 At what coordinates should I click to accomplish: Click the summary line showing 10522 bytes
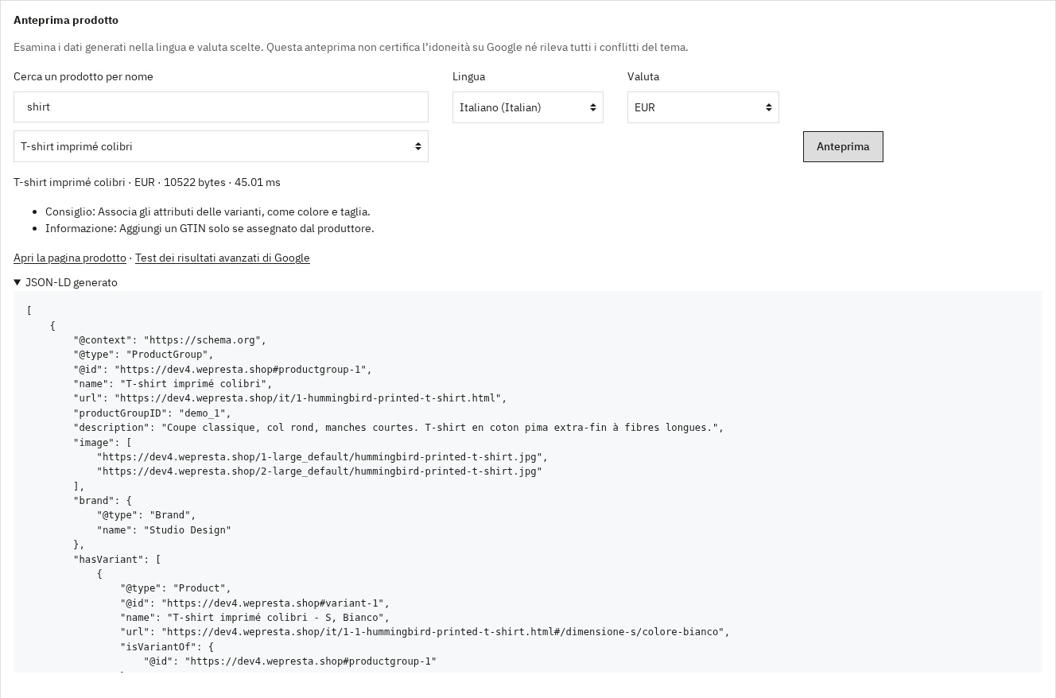(x=147, y=182)
